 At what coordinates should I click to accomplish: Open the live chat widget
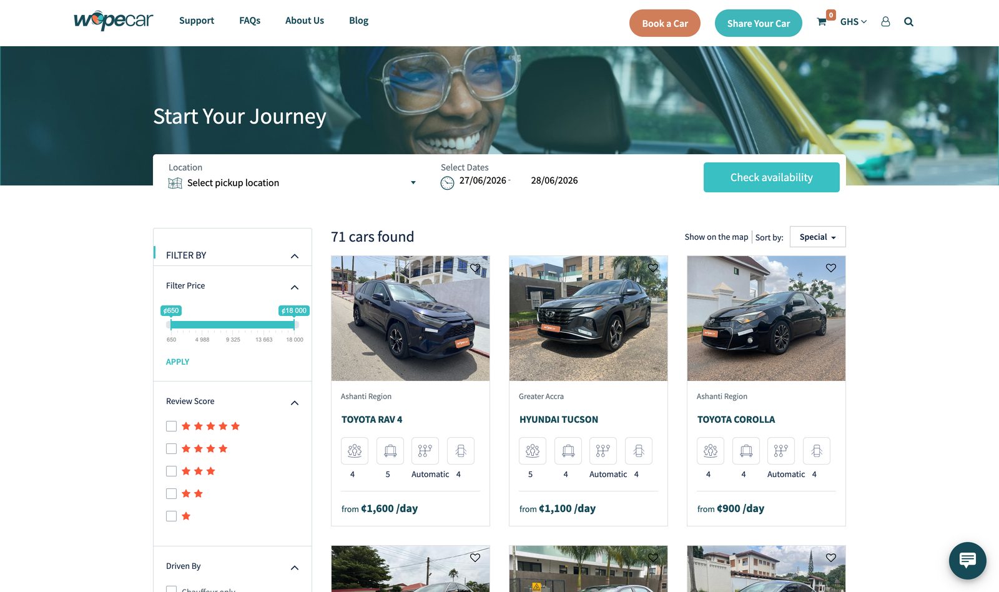click(967, 560)
